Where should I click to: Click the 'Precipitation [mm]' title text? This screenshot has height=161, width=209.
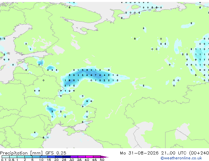(x=21, y=153)
